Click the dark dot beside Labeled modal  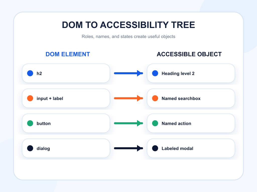coord(155,148)
